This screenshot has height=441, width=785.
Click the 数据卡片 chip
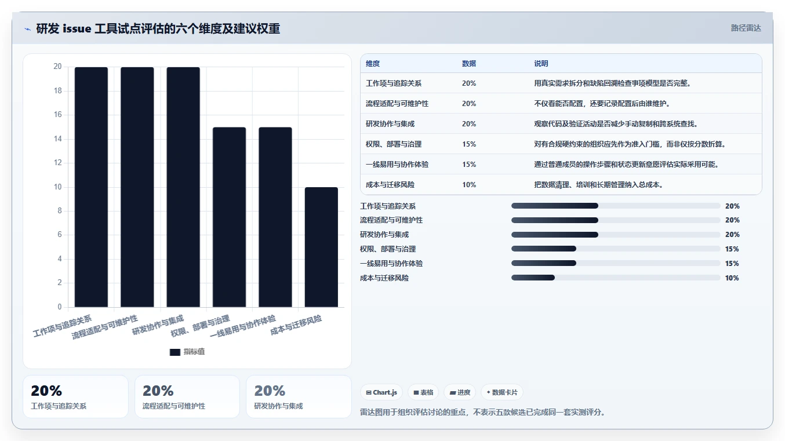(501, 392)
